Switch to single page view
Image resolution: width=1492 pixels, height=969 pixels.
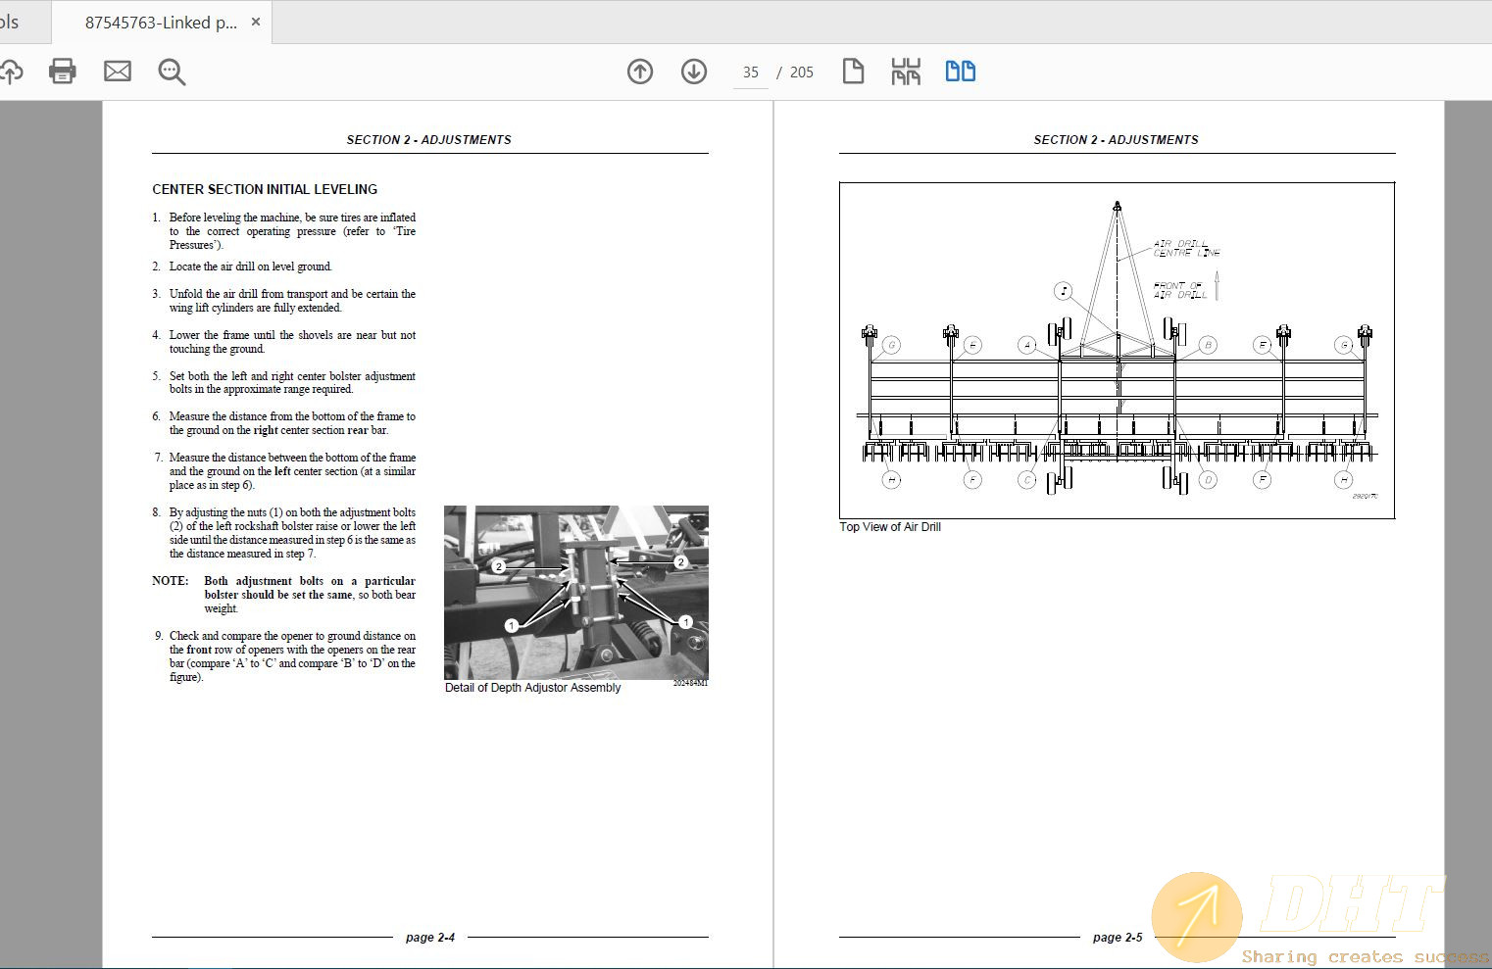tap(853, 72)
